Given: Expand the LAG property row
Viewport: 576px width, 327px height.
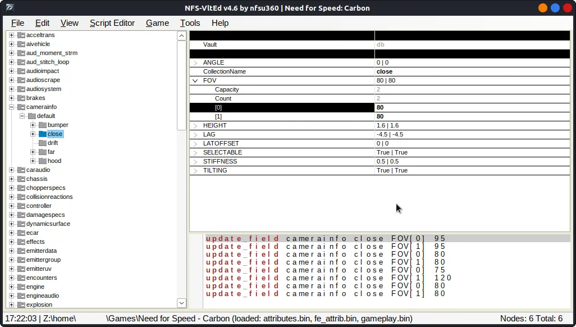Looking at the screenshot, I should tap(195, 135).
